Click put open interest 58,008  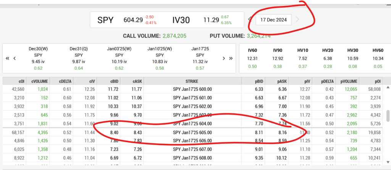click(x=374, y=89)
